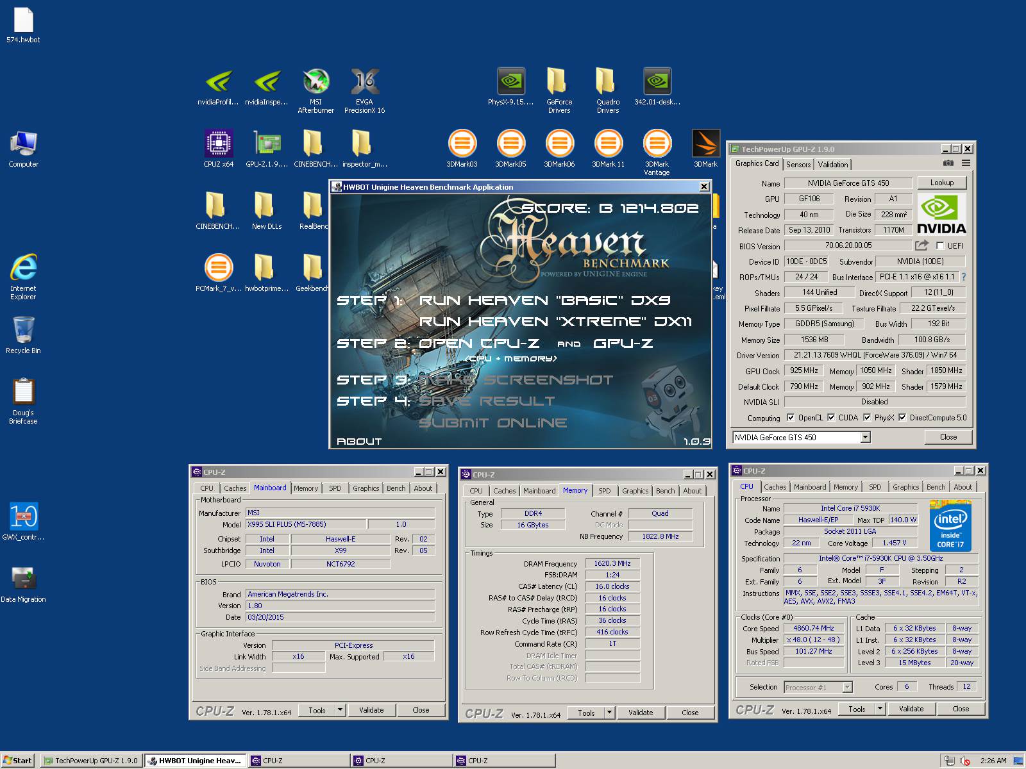Expand Tools dropdown arrow in Memory CPU-Z
This screenshot has width=1026, height=769.
coord(610,713)
